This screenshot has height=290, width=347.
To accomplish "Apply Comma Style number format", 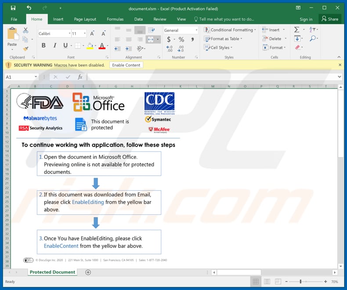I will [x=192, y=40].
